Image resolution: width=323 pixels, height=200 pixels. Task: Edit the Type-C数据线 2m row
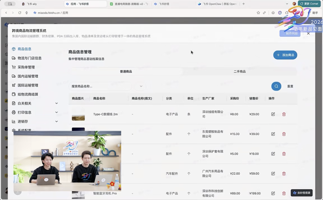[x=273, y=114]
